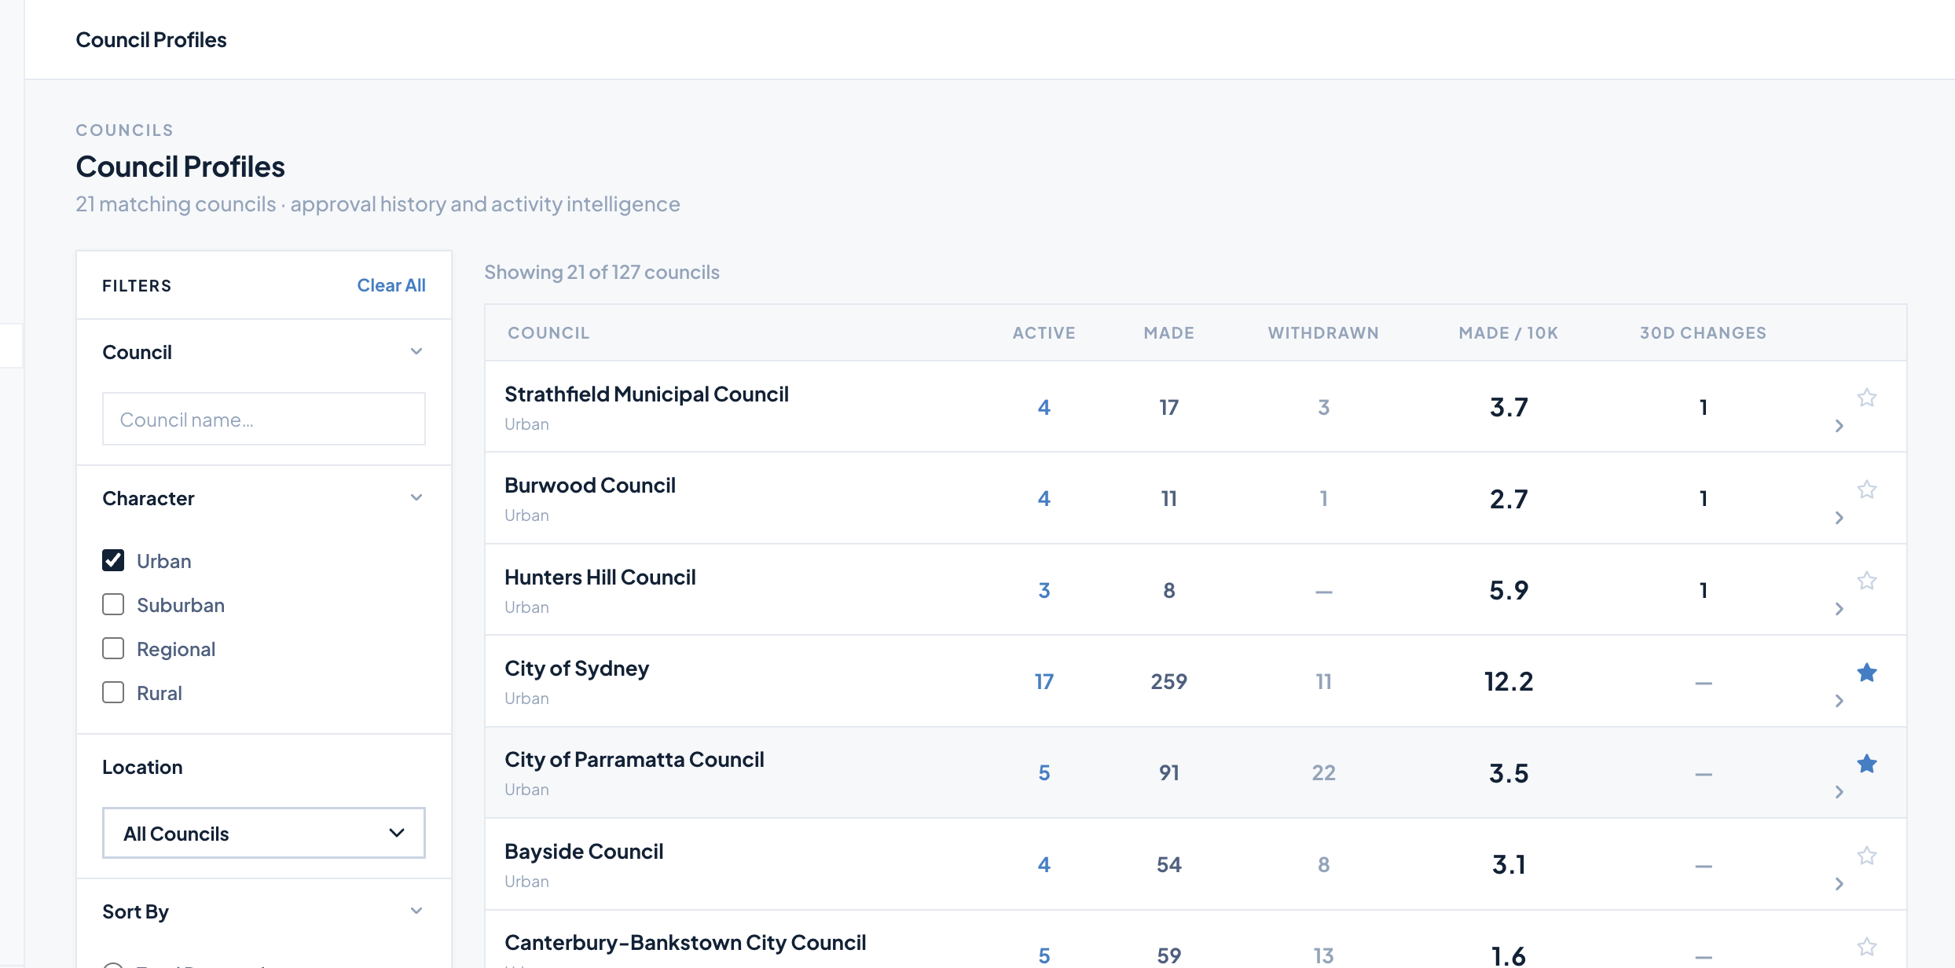This screenshot has height=968, width=1955.
Task: Star Burwood Council as favorite
Action: point(1867,489)
